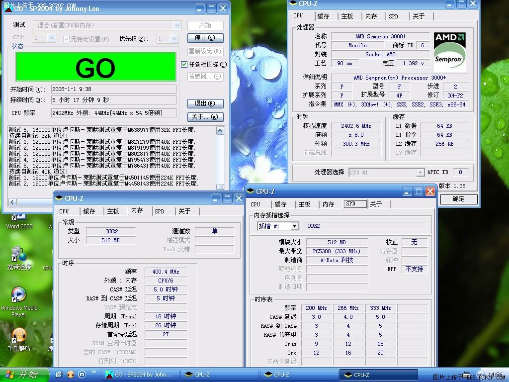Click the log horizontal scroll left arrow

point(12,202)
